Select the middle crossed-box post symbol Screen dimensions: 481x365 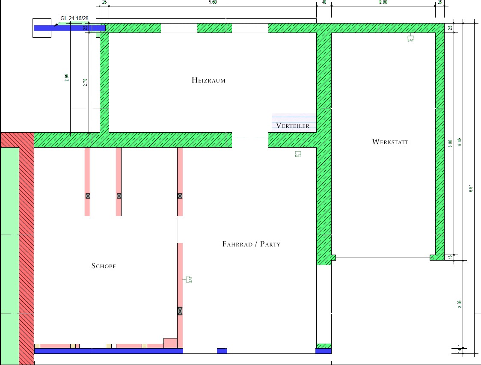pyautogui.click(x=119, y=196)
